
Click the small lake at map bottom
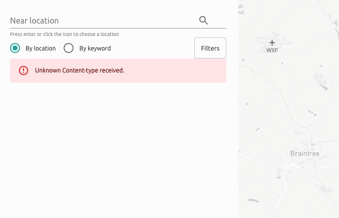(x=253, y=200)
